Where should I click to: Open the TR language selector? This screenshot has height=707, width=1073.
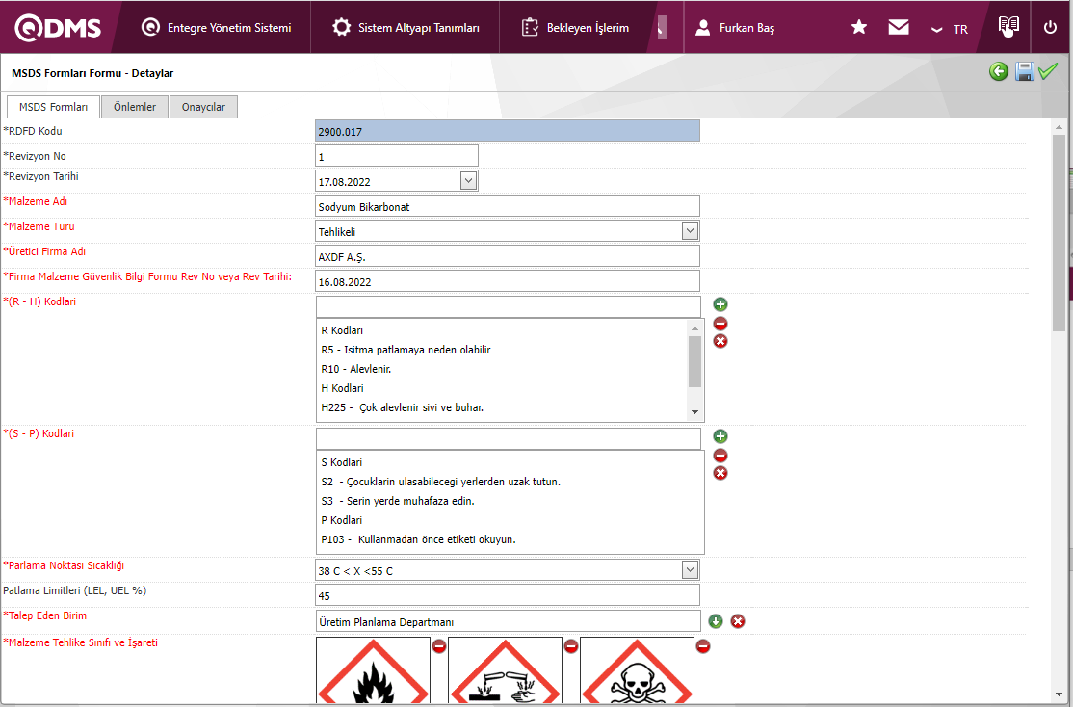(x=950, y=29)
